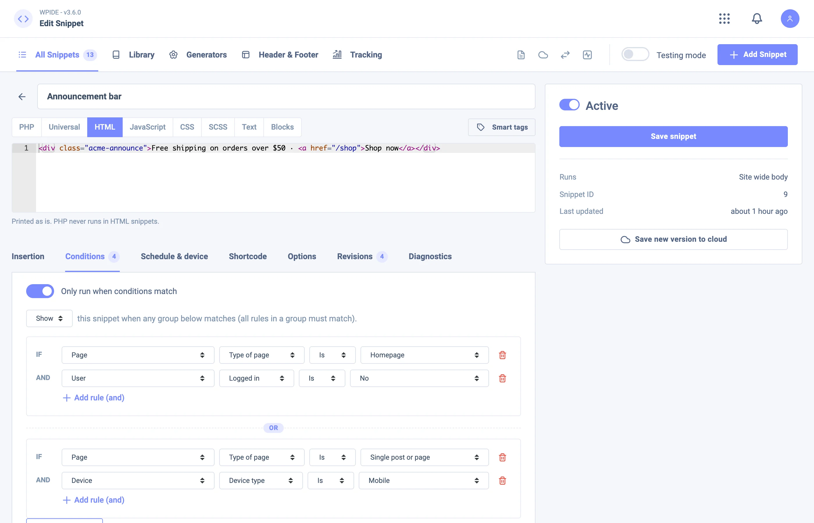The width and height of the screenshot is (814, 523).
Task: Click the WPIDE code logo icon
Action: point(23,19)
